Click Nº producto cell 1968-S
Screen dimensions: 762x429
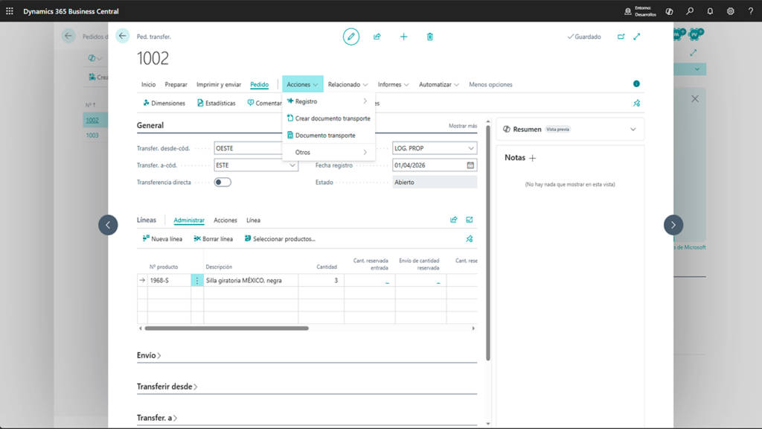(x=169, y=280)
